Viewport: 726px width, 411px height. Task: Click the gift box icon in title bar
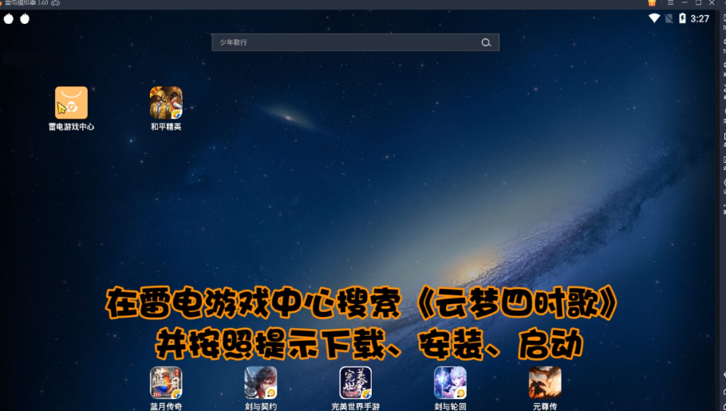tap(652, 2)
